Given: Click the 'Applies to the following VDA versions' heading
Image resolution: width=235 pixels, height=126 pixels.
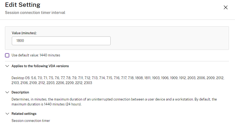Looking at the screenshot, I should point(40,66).
